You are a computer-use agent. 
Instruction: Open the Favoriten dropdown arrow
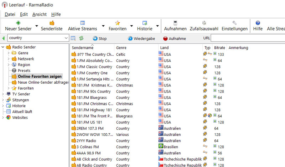click(131, 26)
